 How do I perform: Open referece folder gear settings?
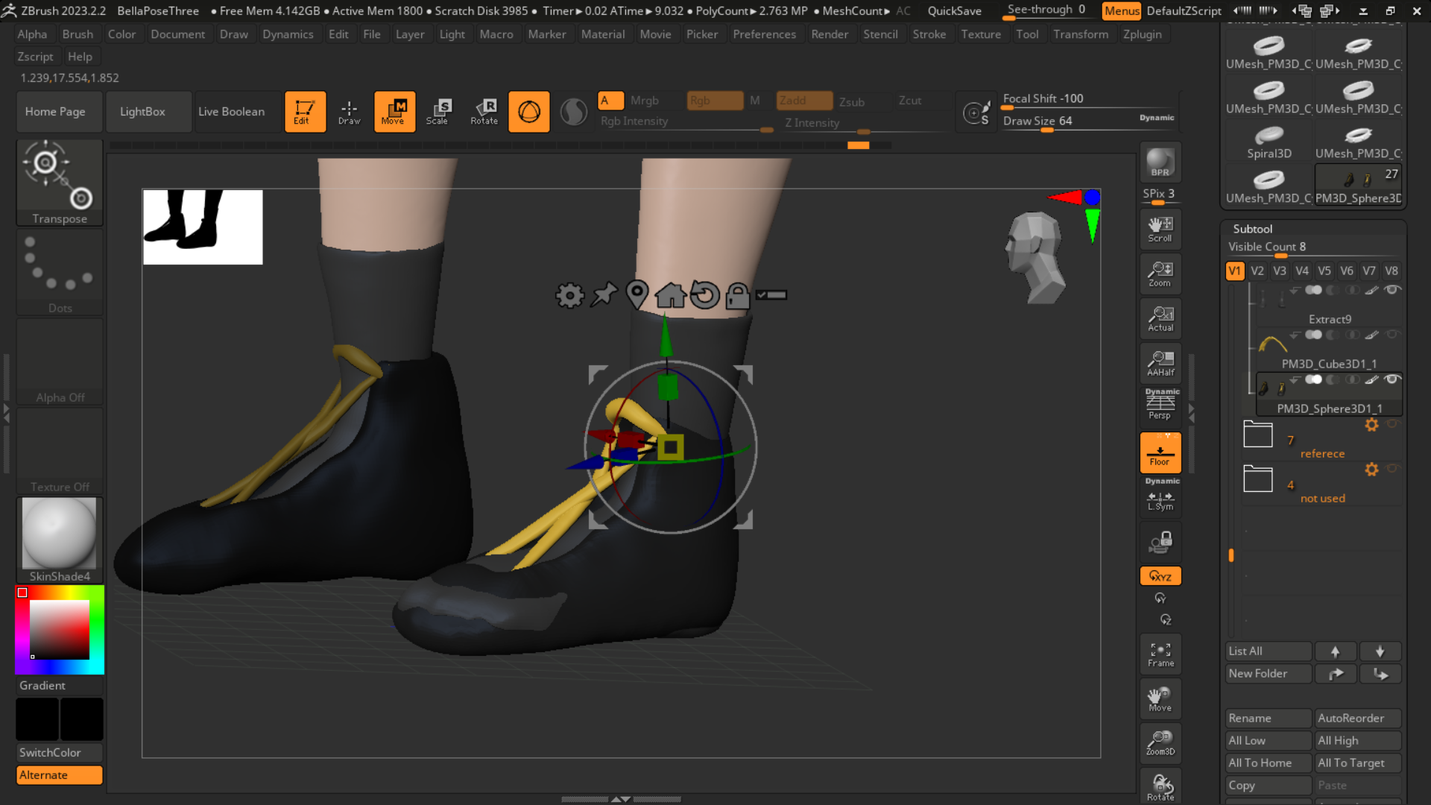click(x=1371, y=425)
